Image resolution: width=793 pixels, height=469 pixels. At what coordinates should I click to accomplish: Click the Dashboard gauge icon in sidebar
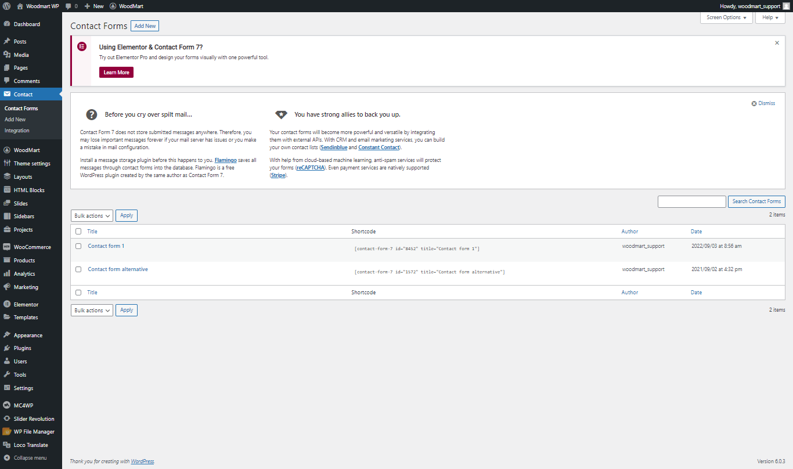[x=7, y=24]
